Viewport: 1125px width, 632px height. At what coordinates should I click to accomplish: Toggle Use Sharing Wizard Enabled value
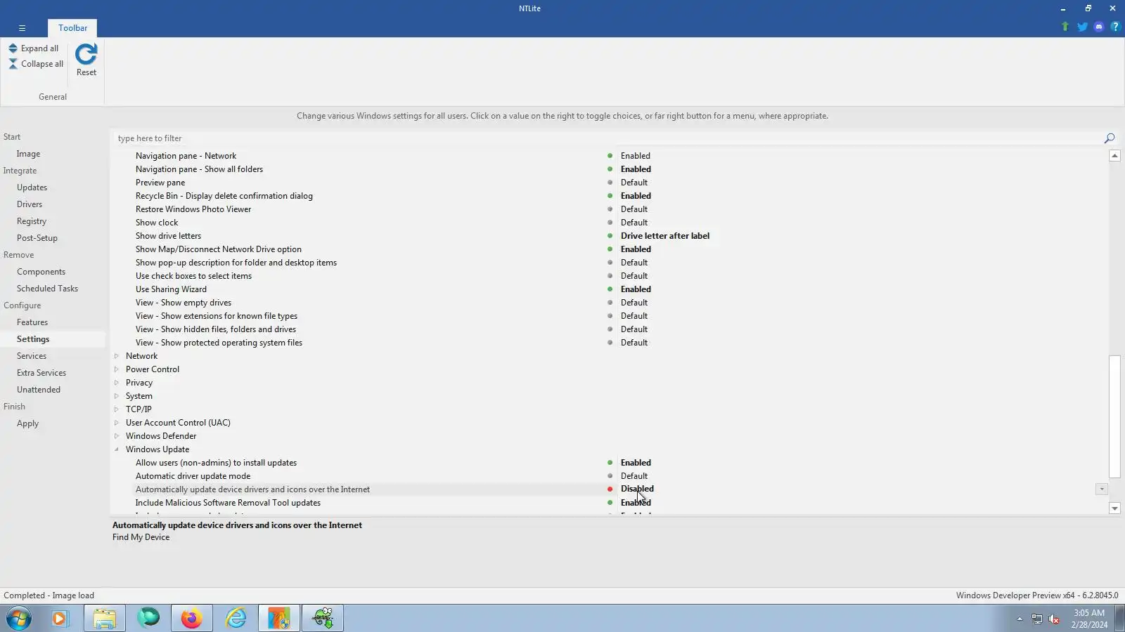tap(636, 289)
